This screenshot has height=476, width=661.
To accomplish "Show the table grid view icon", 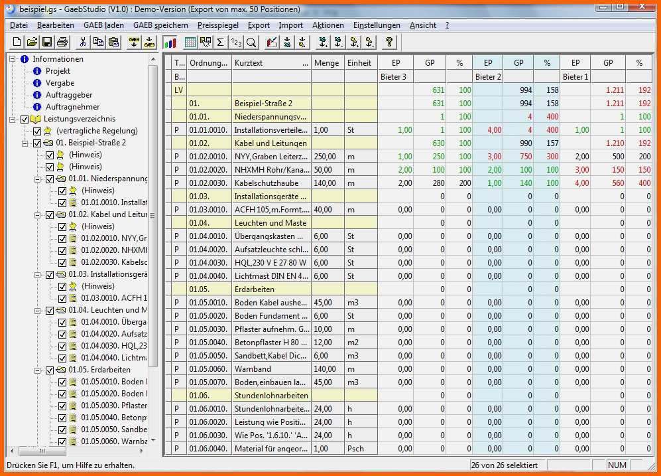I will coord(190,42).
